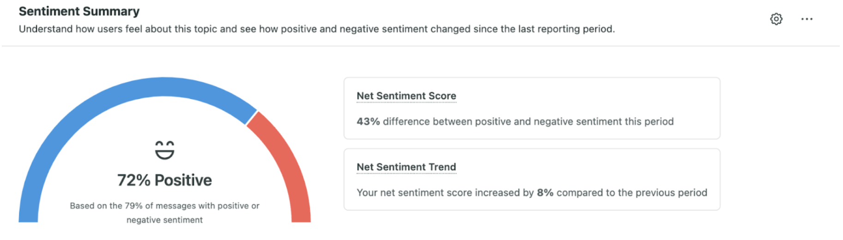
Task: Click "negative sentiment" caption under the gauge
Action: coord(164,220)
